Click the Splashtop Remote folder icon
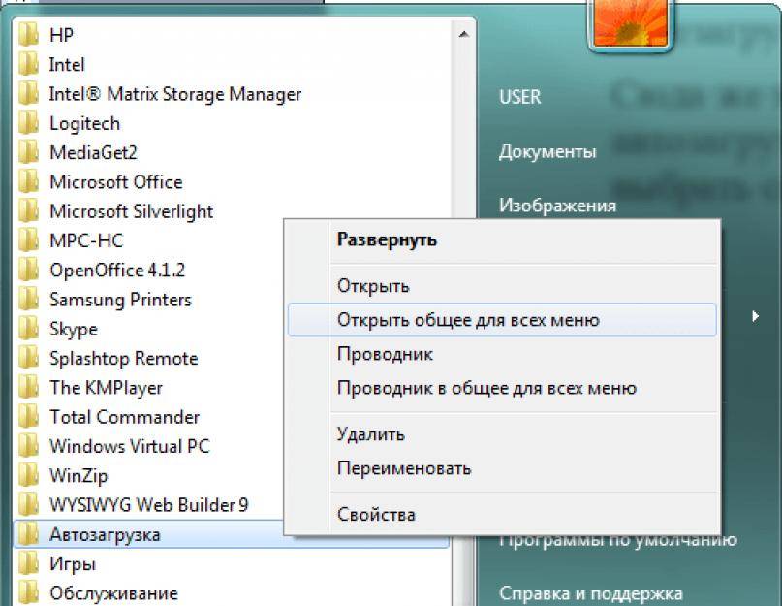The height and width of the screenshot is (606, 782). (x=28, y=359)
